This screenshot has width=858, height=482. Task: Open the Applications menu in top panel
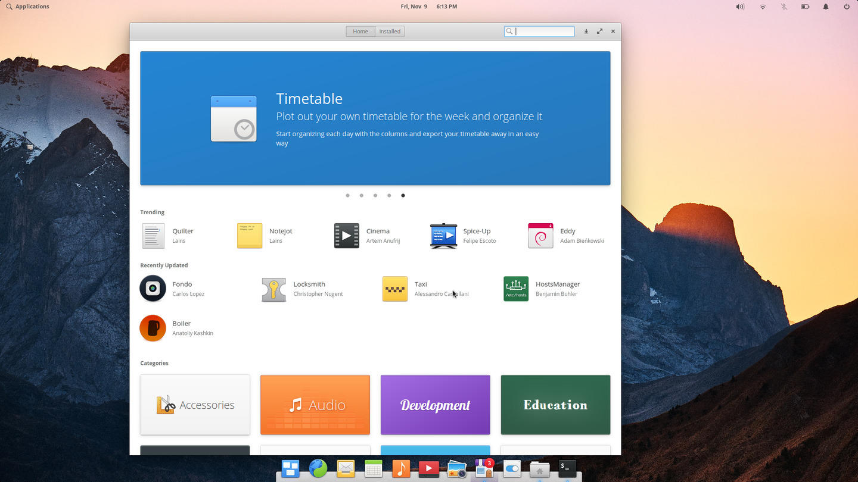pyautogui.click(x=27, y=7)
